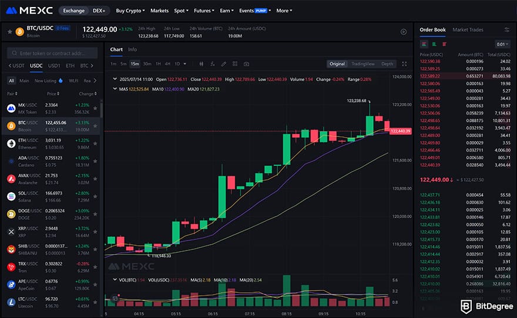The height and width of the screenshot is (318, 517).
Task: Show combined buy and sell order book view
Action: tap(424, 44)
